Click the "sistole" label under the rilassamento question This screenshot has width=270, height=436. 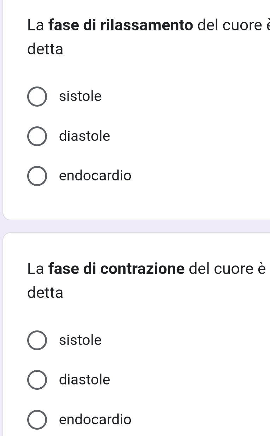tap(80, 96)
